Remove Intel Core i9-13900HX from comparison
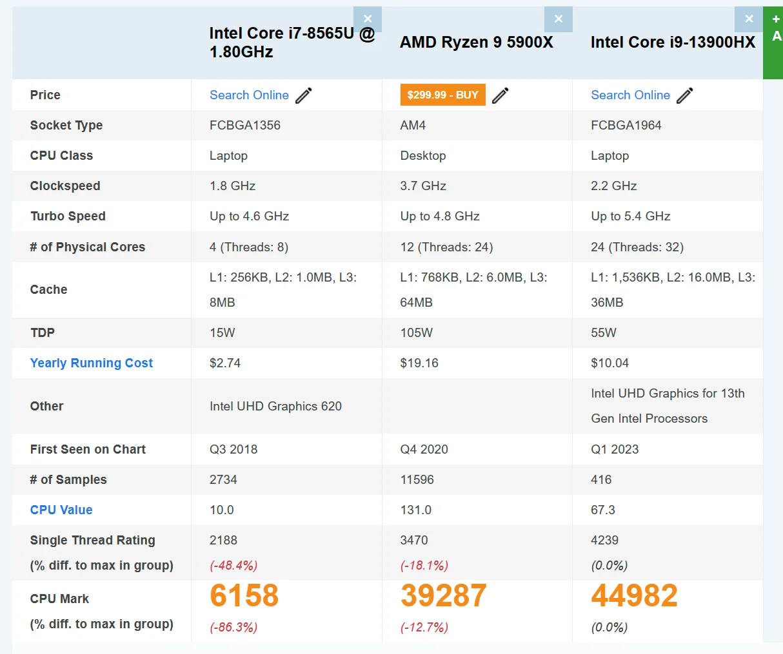This screenshot has width=783, height=654. [x=749, y=19]
